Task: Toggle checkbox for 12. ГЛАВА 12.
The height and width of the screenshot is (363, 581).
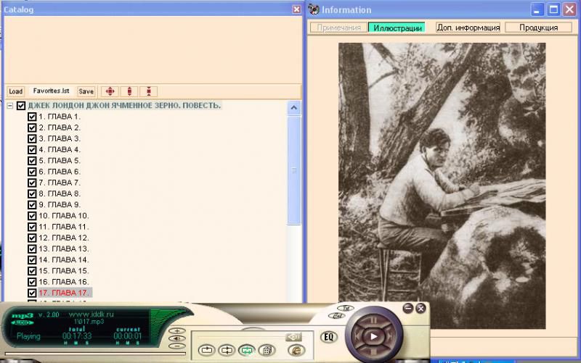Action: tap(32, 238)
